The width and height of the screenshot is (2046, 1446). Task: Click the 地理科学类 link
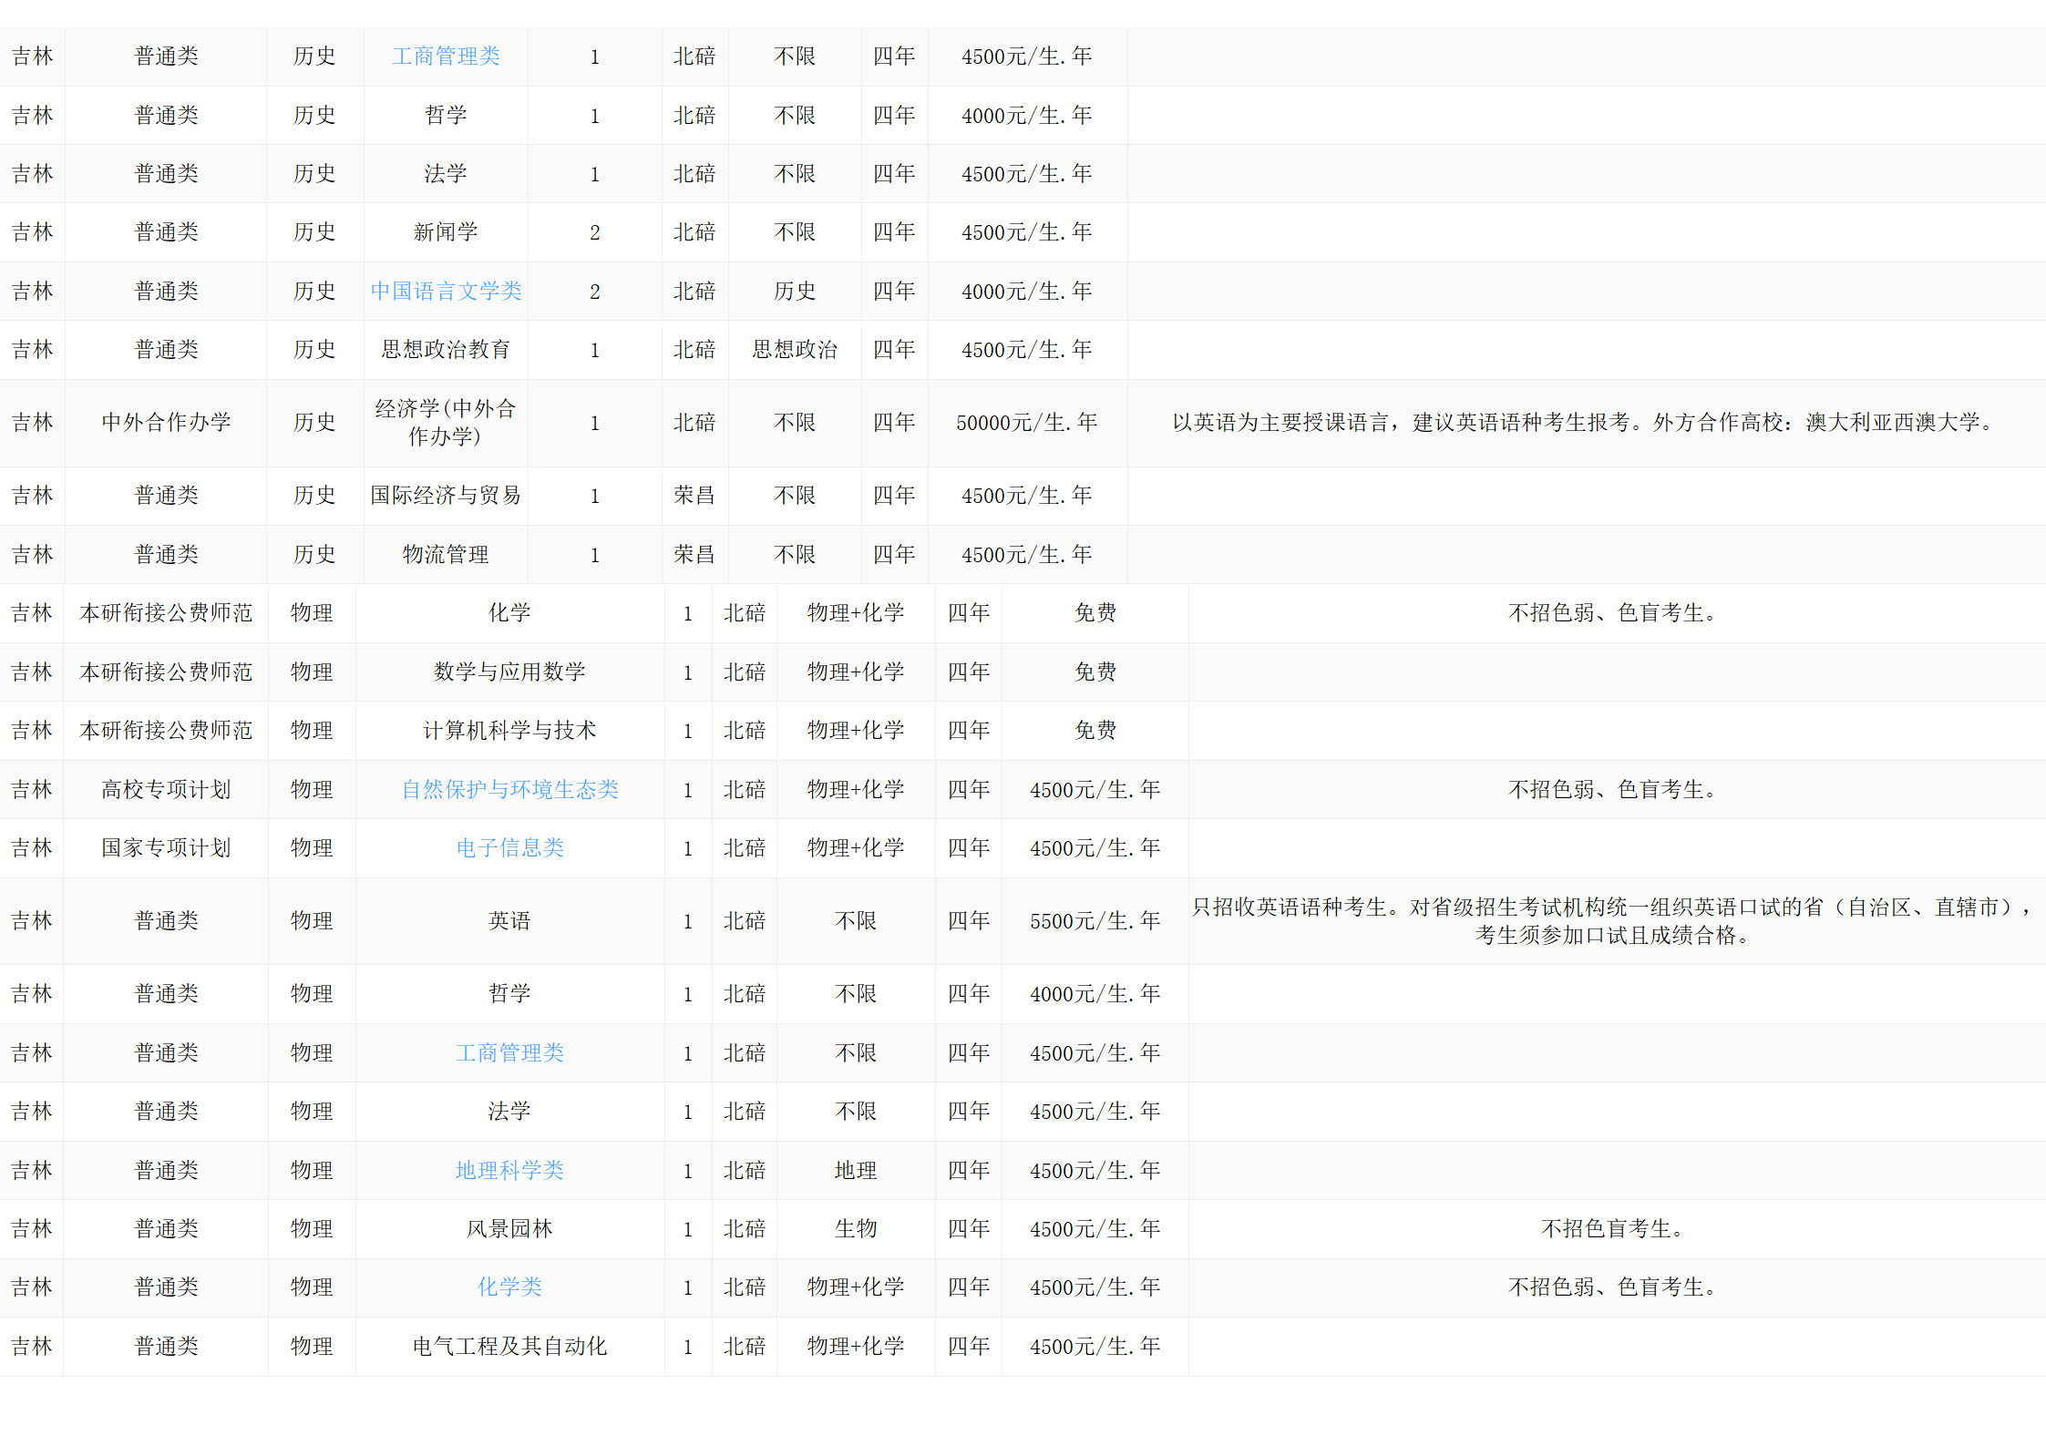[509, 1171]
